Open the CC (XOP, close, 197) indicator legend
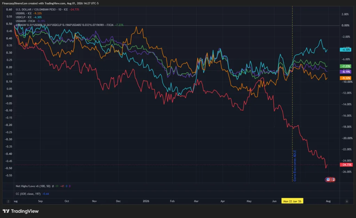This screenshot has height=218, width=356. click(x=32, y=194)
